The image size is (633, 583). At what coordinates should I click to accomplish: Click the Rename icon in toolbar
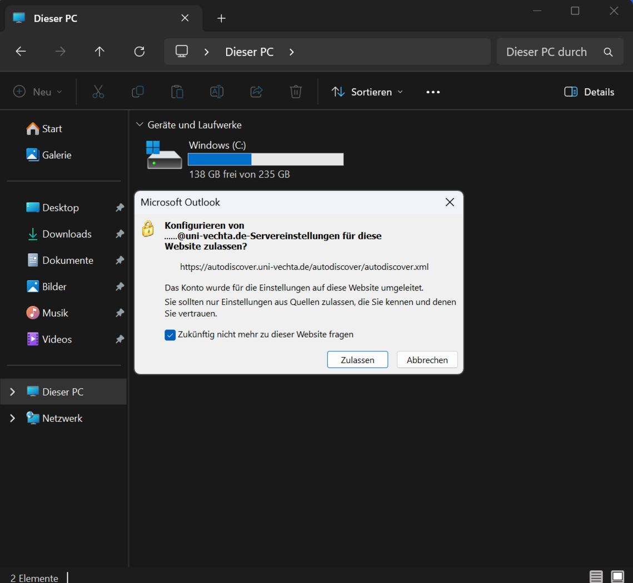pos(217,92)
